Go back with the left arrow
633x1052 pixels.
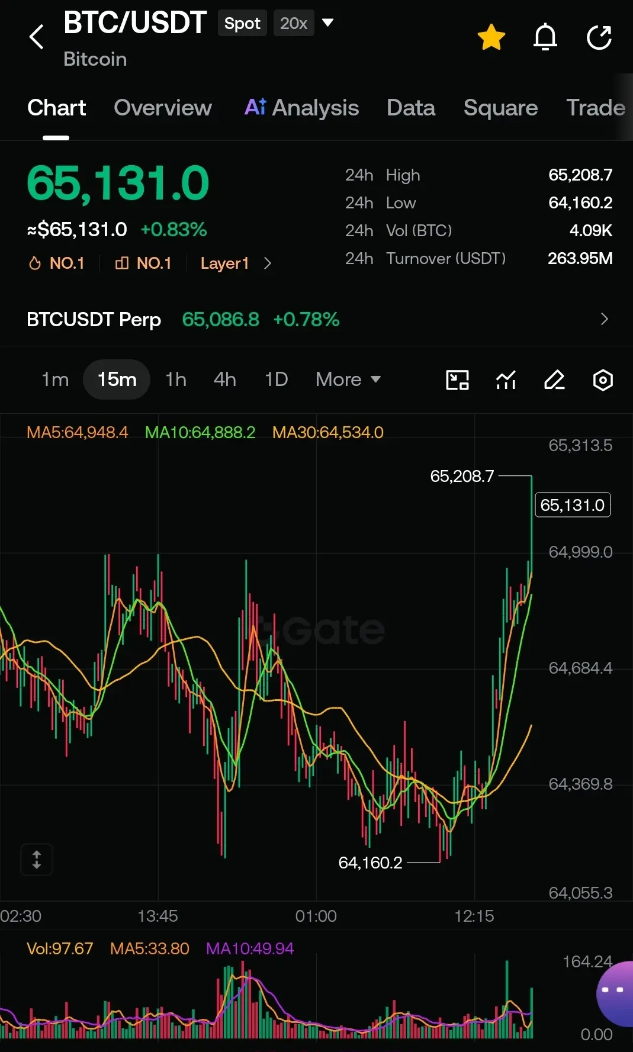(x=37, y=37)
